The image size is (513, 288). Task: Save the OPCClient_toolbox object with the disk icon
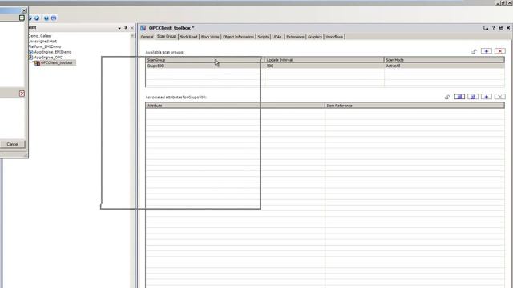click(x=500, y=28)
